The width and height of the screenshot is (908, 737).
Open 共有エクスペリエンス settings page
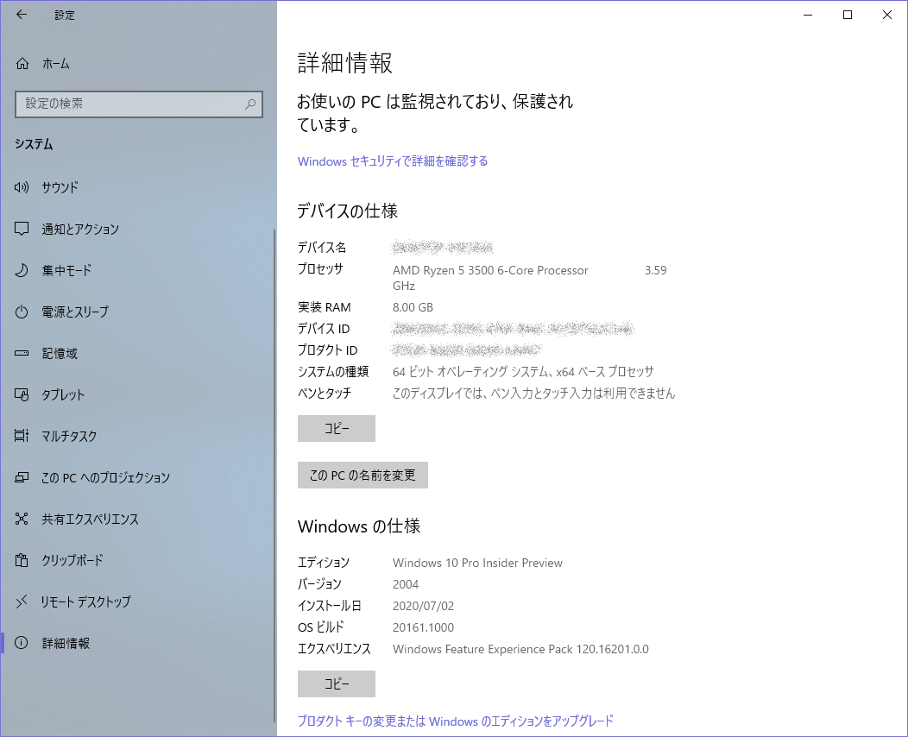coord(138,519)
